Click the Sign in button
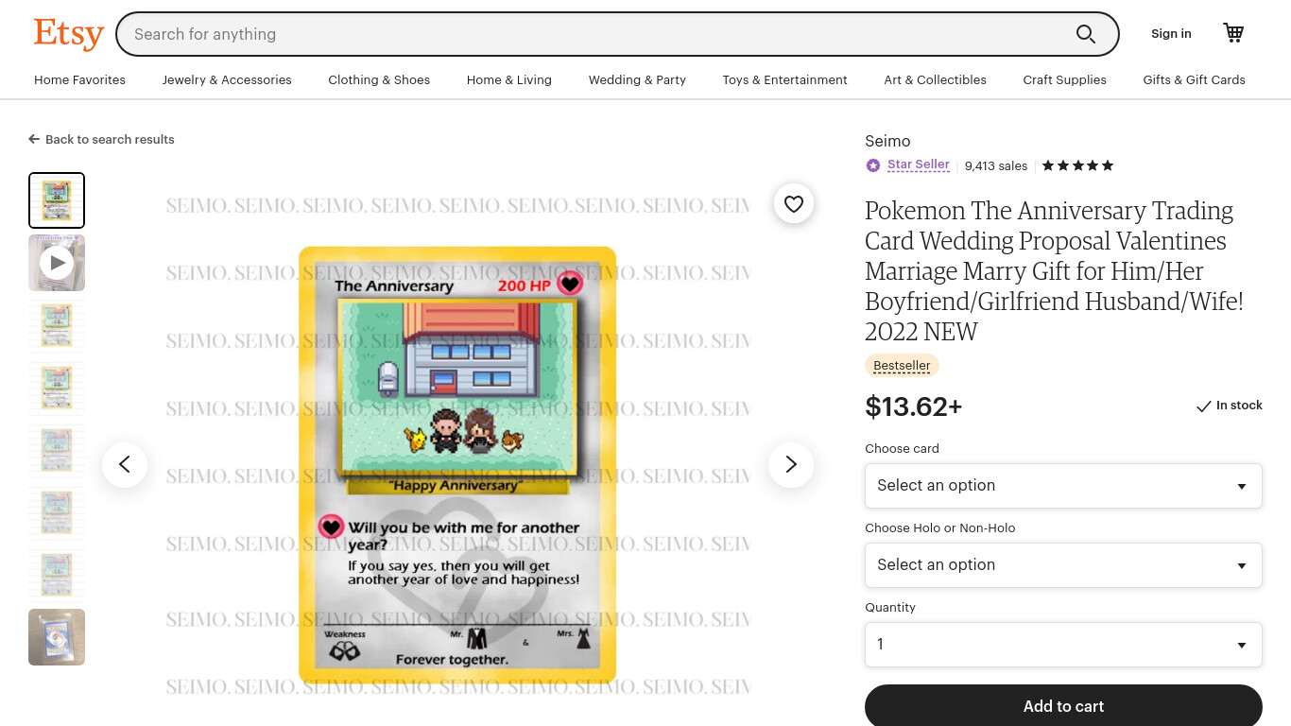The width and height of the screenshot is (1291, 726). 1171,34
